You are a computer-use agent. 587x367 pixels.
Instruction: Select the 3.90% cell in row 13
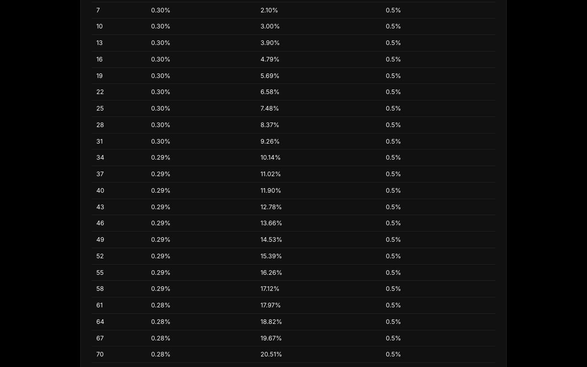coord(270,43)
